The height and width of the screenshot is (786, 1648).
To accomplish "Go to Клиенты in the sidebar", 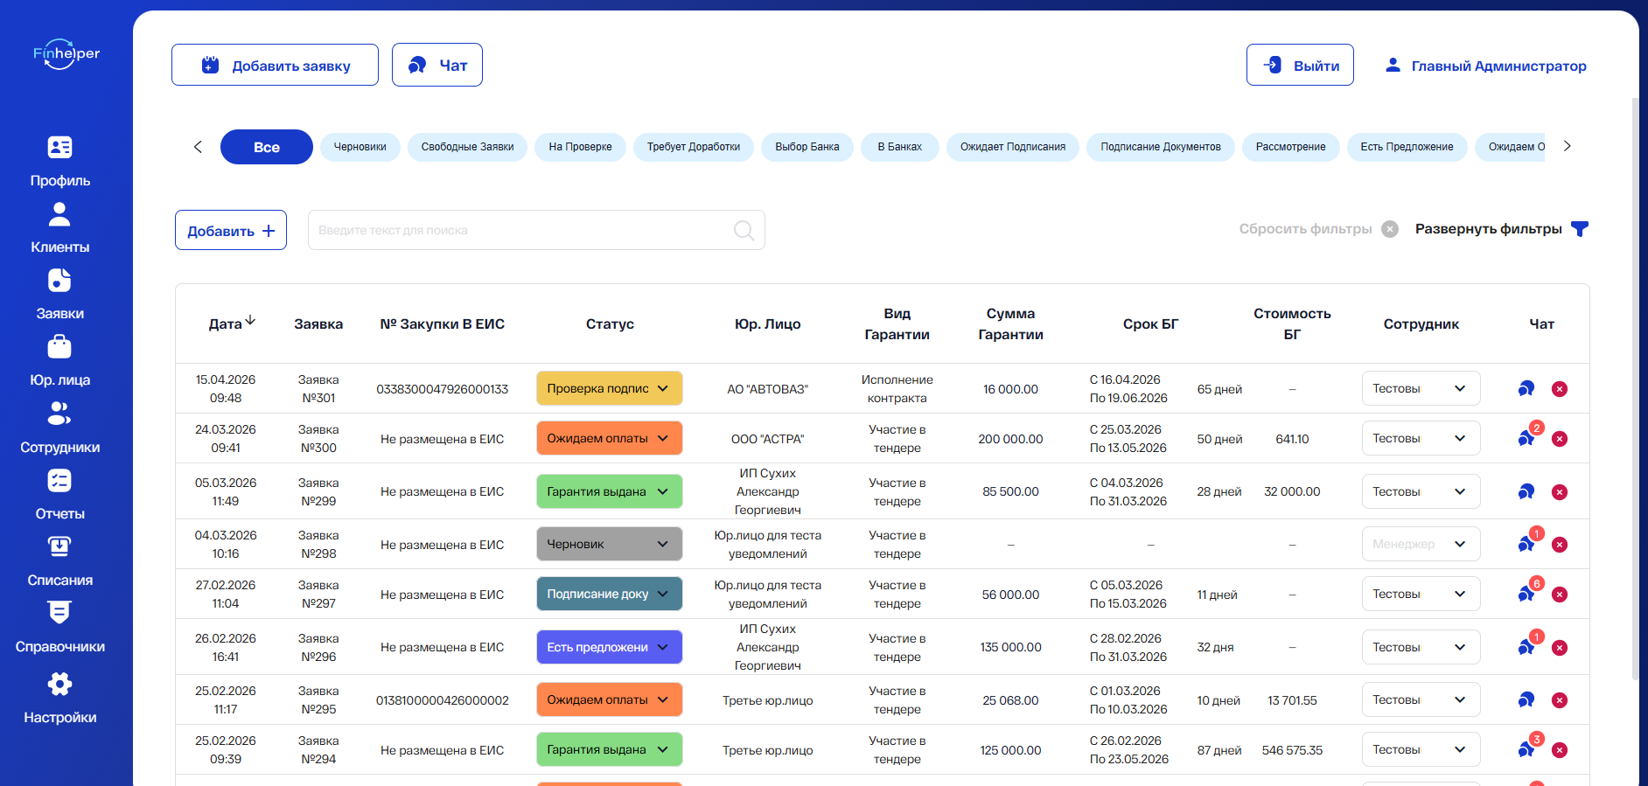I will 59,228.
